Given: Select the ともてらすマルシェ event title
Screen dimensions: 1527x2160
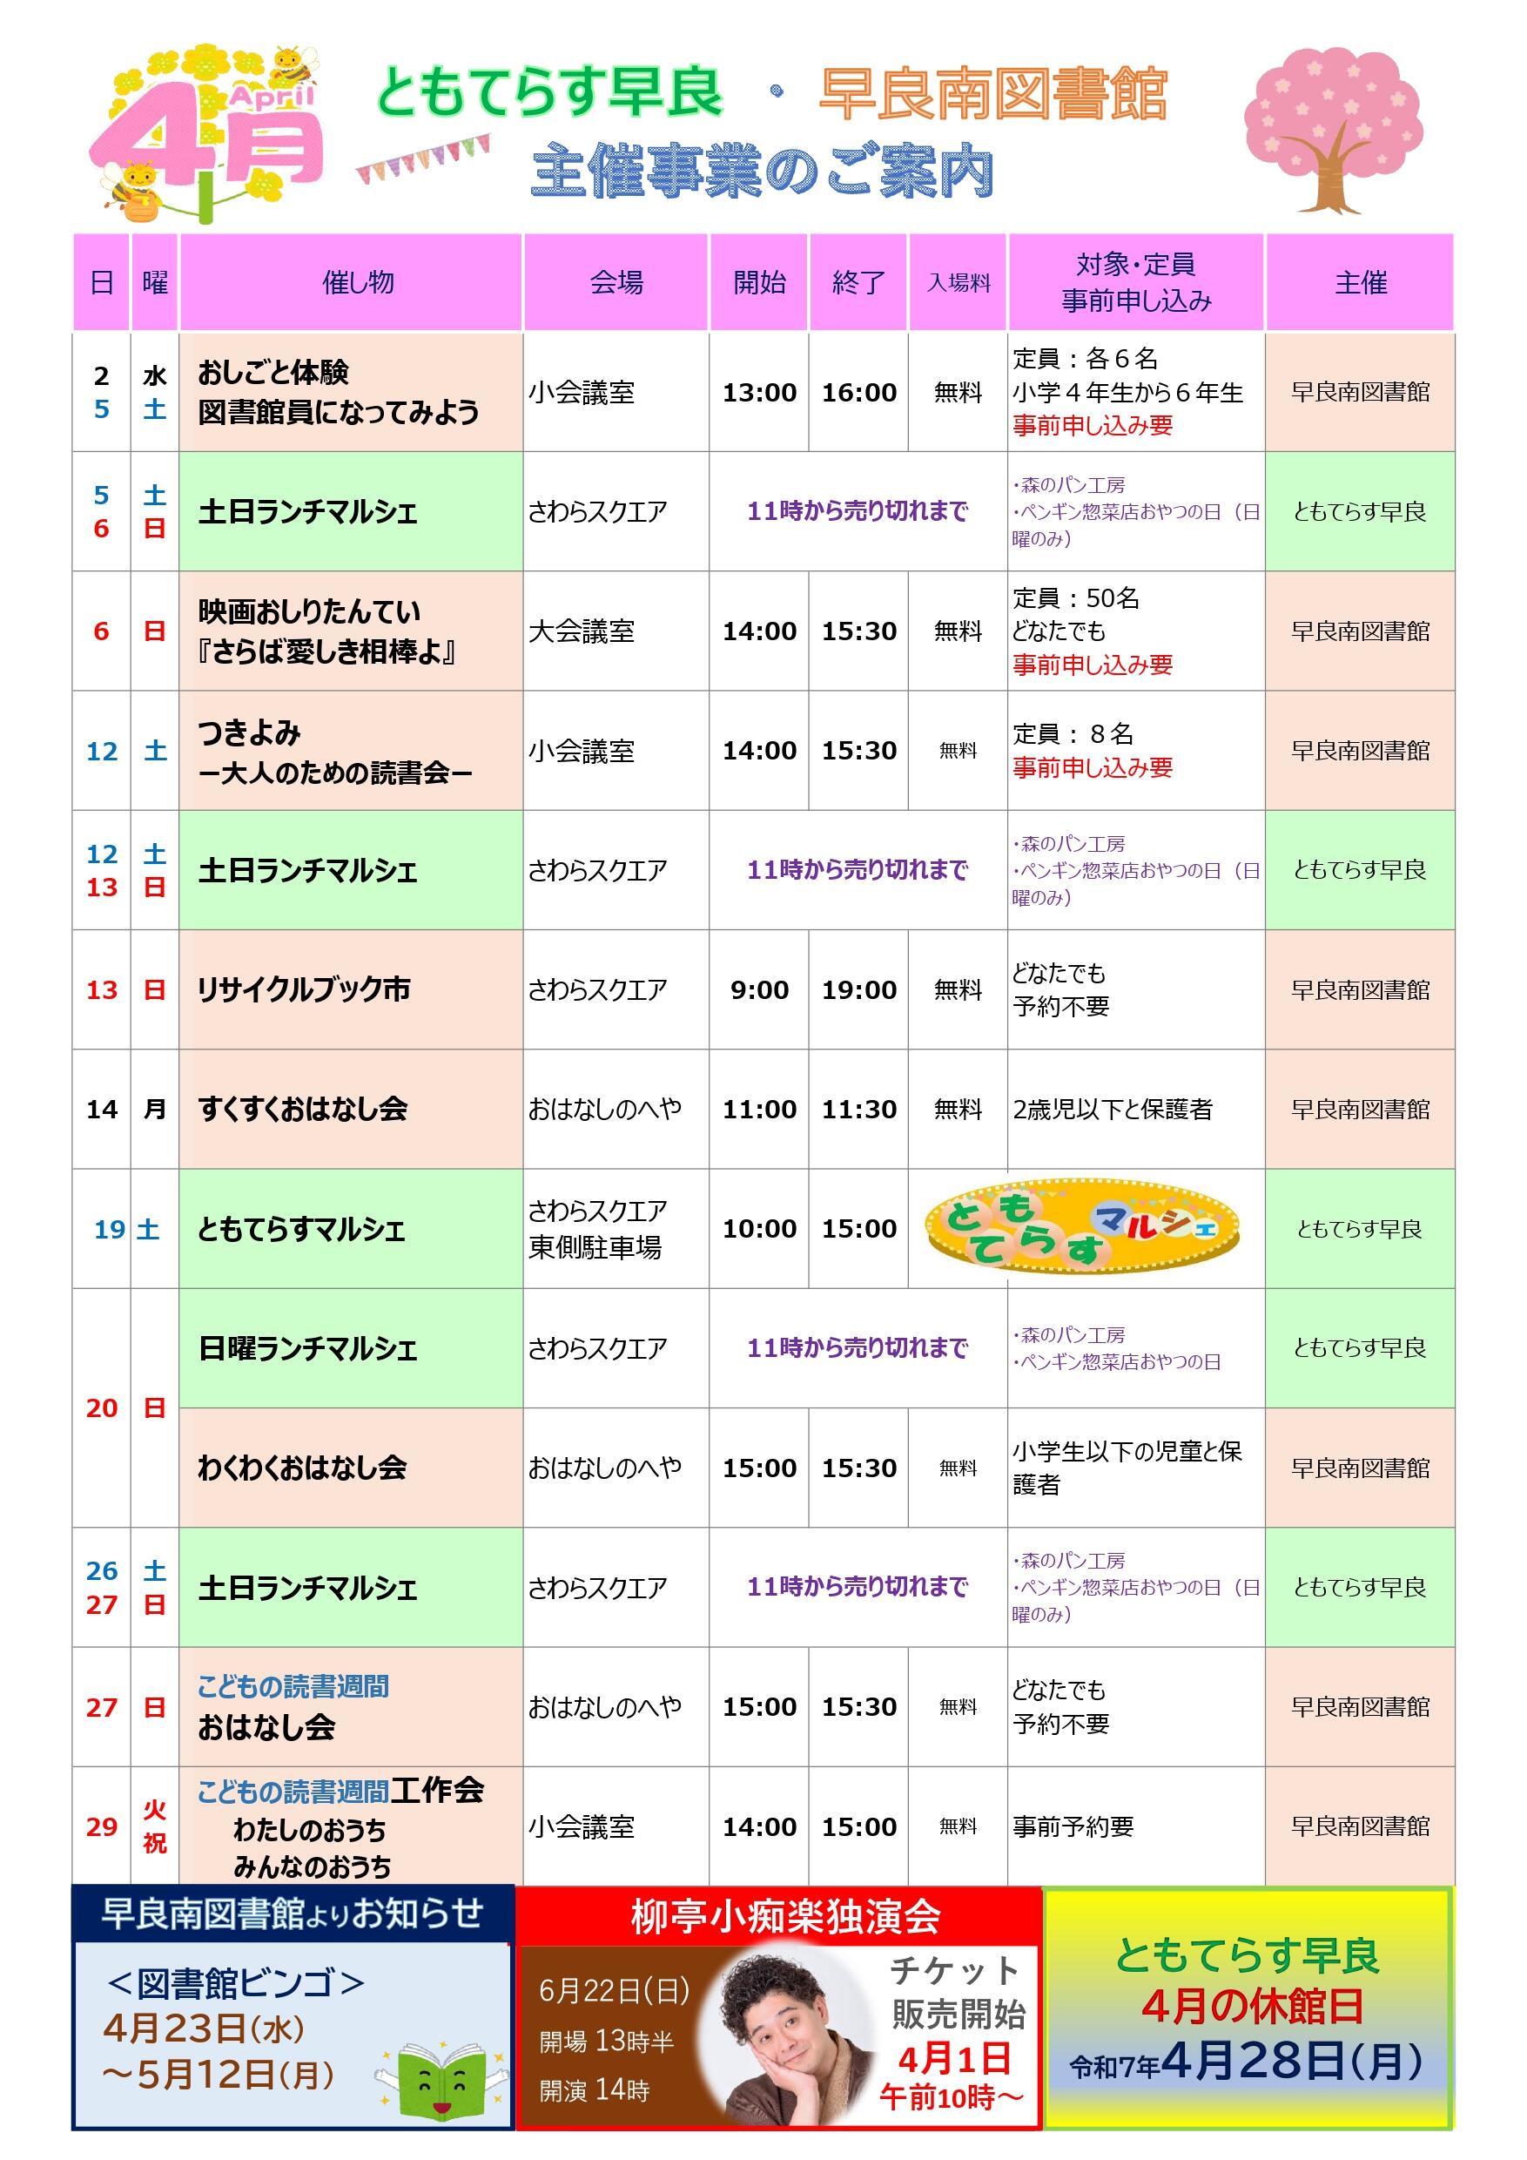Looking at the screenshot, I should pos(301,1229).
